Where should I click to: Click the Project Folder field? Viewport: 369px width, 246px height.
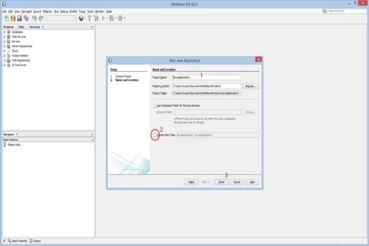coord(207,93)
